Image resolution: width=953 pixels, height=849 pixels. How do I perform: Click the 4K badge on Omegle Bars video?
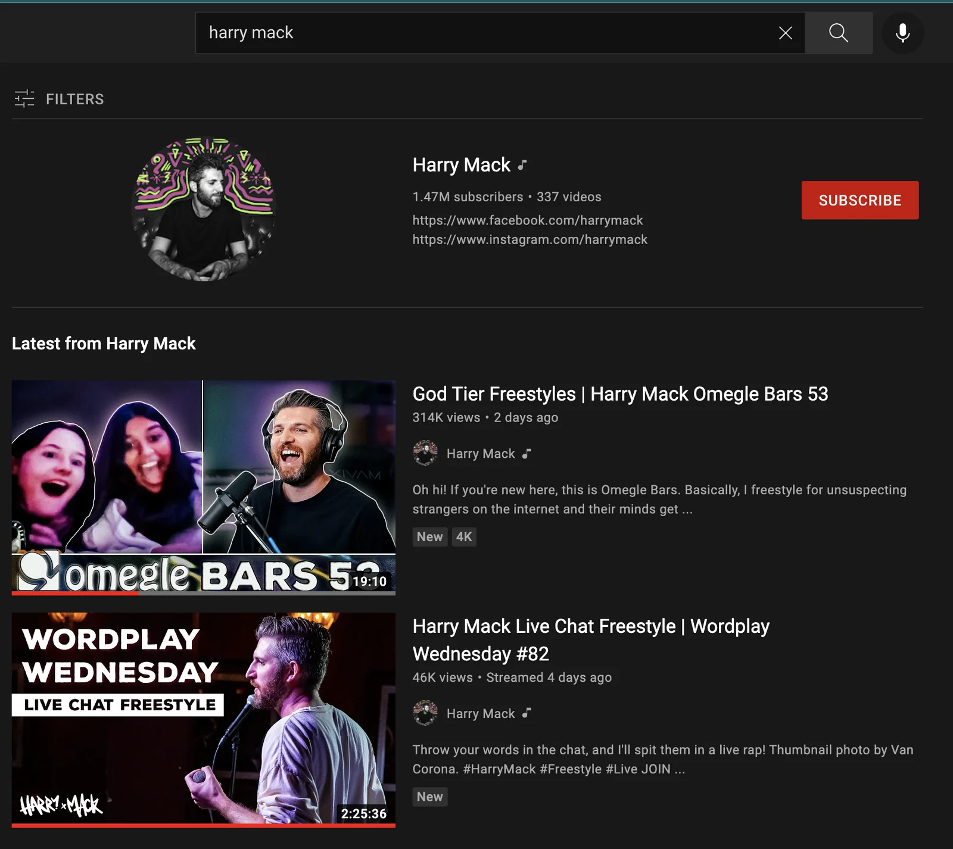(464, 537)
